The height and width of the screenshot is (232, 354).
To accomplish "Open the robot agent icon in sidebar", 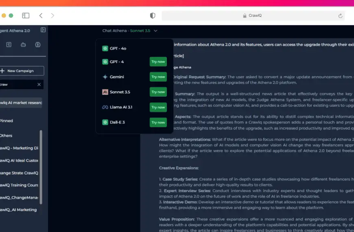I will pos(23,45).
